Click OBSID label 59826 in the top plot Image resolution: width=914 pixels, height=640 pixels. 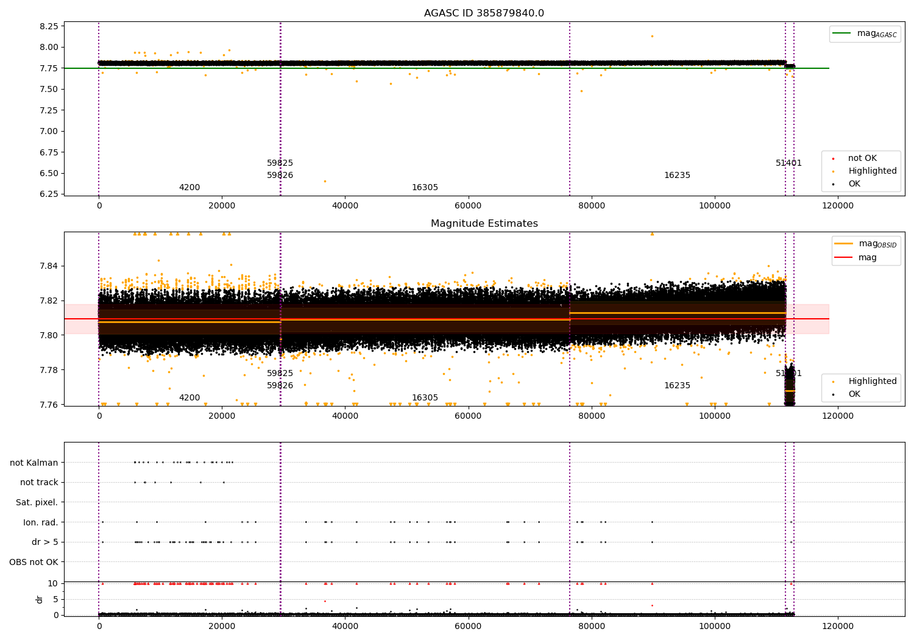(x=280, y=176)
